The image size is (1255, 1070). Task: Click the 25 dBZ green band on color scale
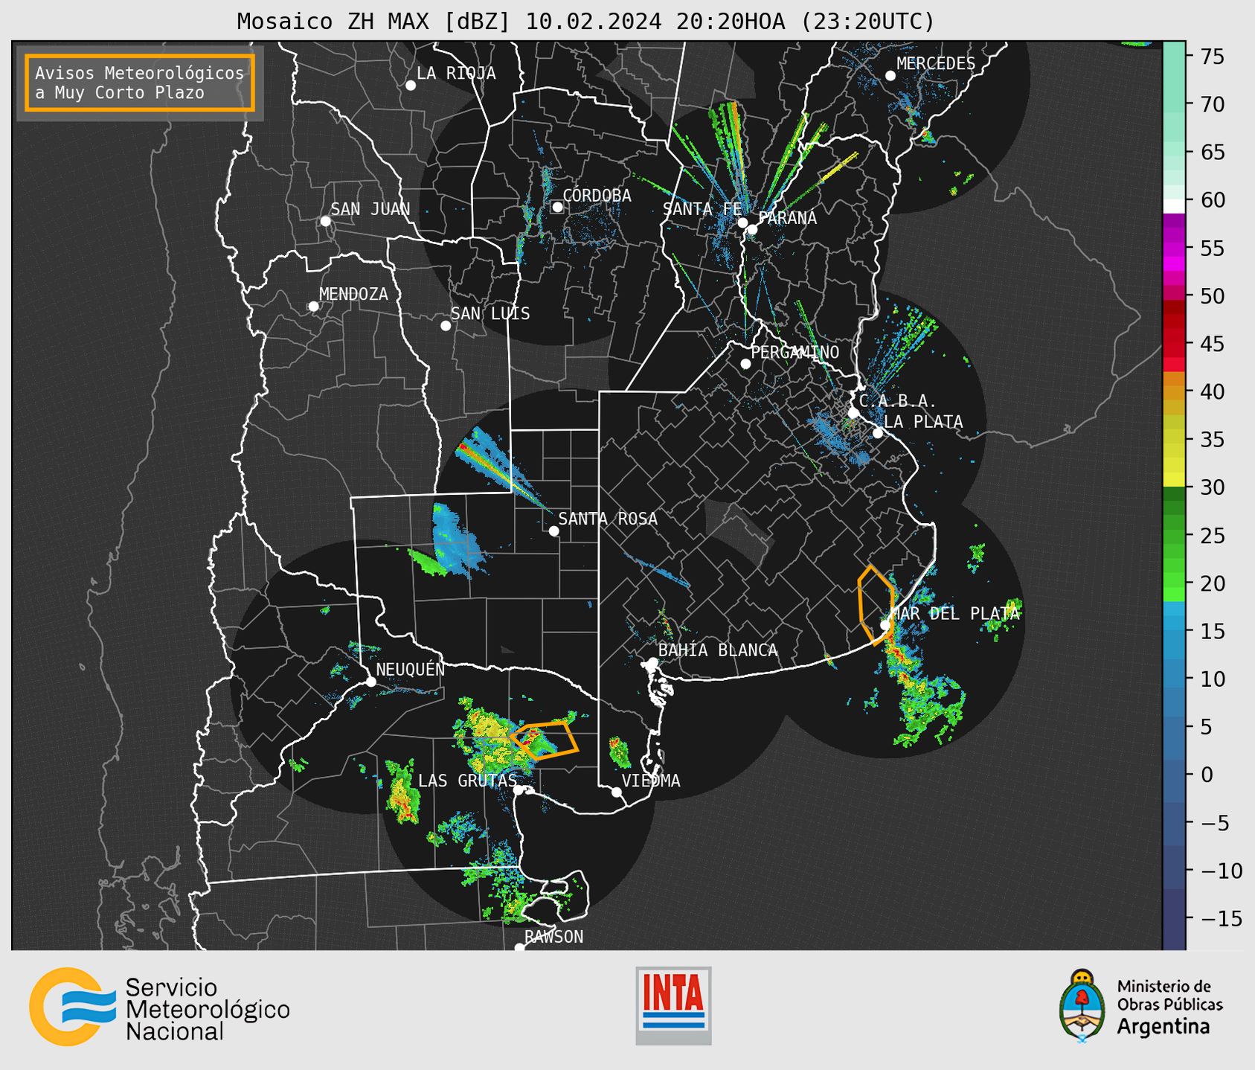pyautogui.click(x=1174, y=535)
